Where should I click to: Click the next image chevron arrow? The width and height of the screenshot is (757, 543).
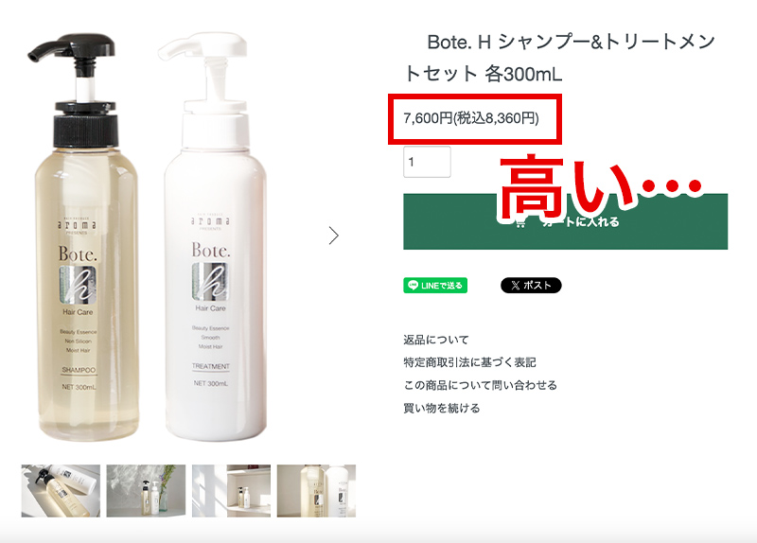(x=334, y=236)
